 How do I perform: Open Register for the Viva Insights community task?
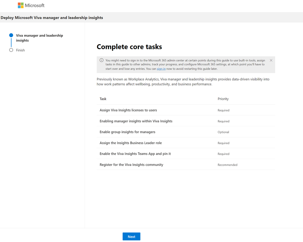(x=131, y=165)
